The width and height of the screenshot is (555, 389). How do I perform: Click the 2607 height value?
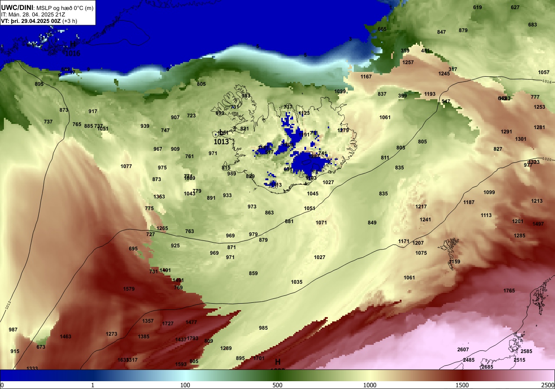tap(463, 350)
